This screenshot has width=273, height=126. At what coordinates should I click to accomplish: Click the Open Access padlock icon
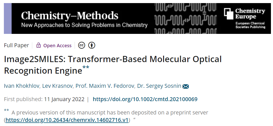[x=39, y=45]
